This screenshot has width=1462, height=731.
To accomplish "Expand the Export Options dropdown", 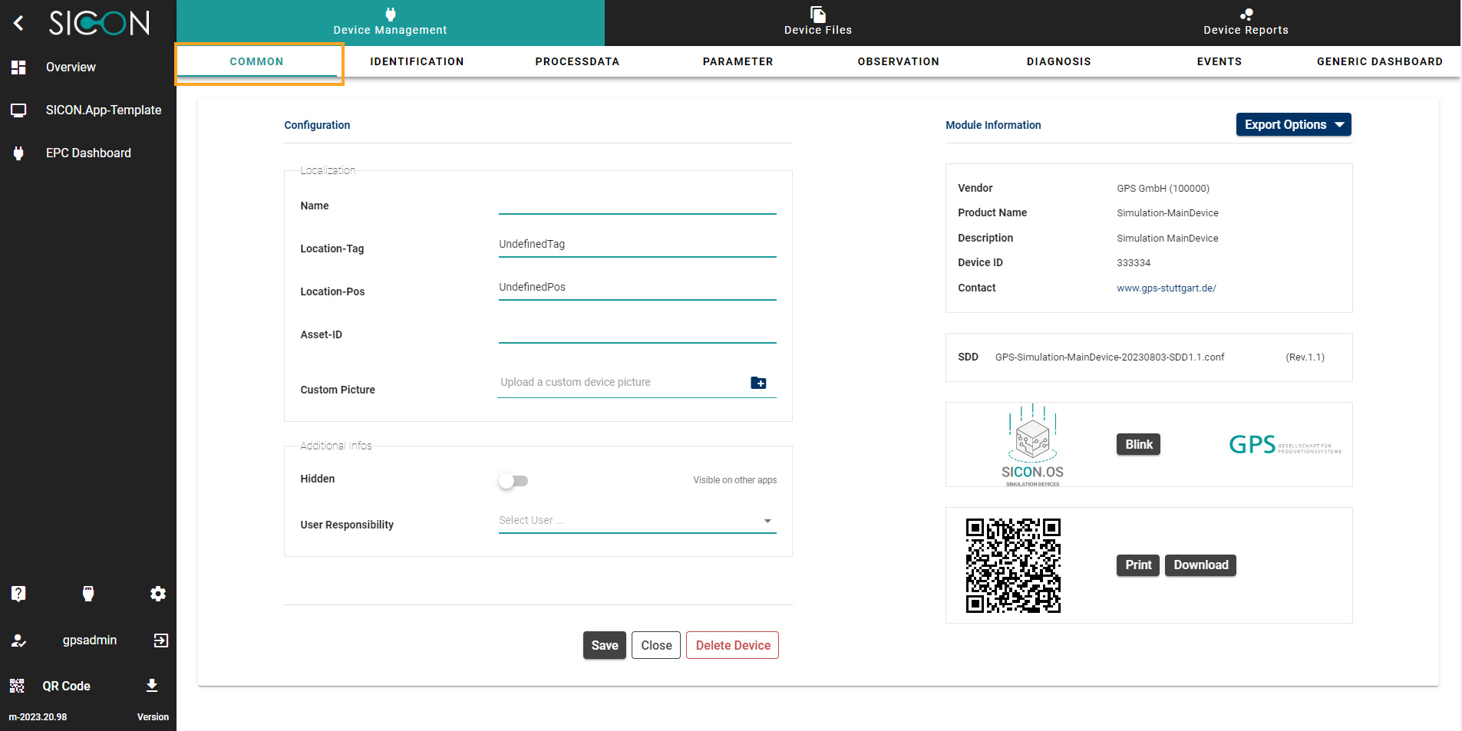I will pyautogui.click(x=1293, y=124).
